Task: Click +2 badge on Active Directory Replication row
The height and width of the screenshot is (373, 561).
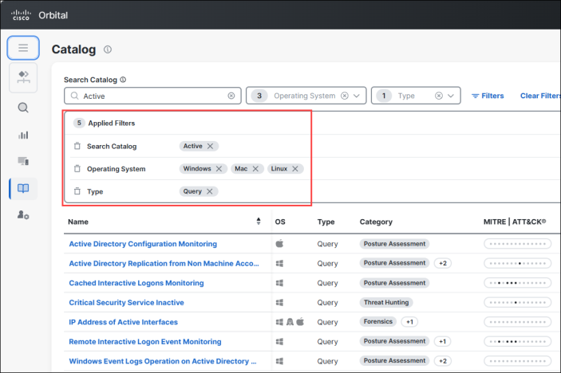Action: tap(443, 263)
